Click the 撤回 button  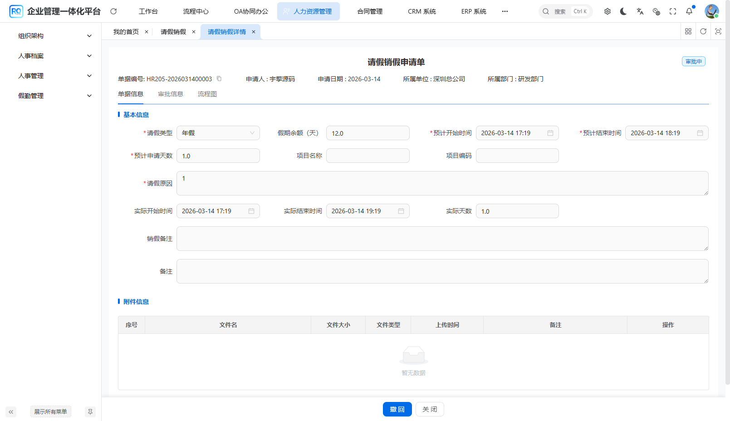coord(397,409)
